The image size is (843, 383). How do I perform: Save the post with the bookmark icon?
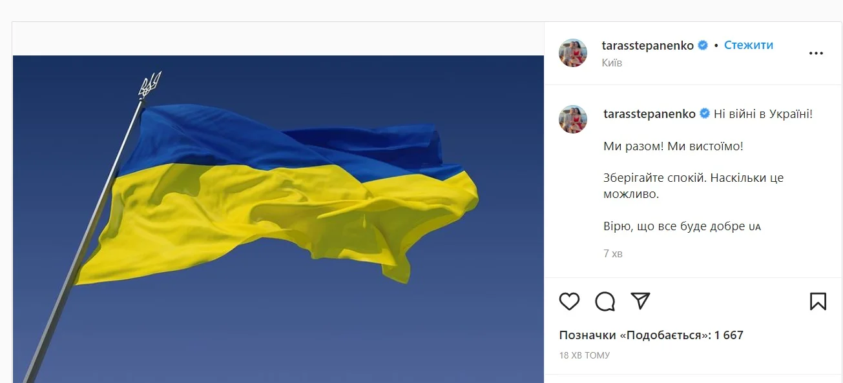[x=818, y=301]
